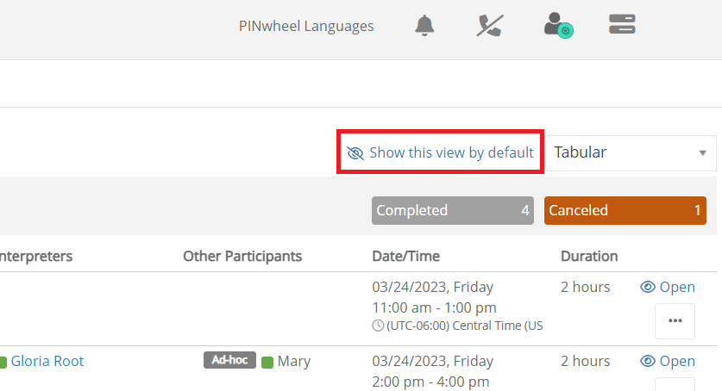
Task: Sort by the Duration column header
Action: 589,256
